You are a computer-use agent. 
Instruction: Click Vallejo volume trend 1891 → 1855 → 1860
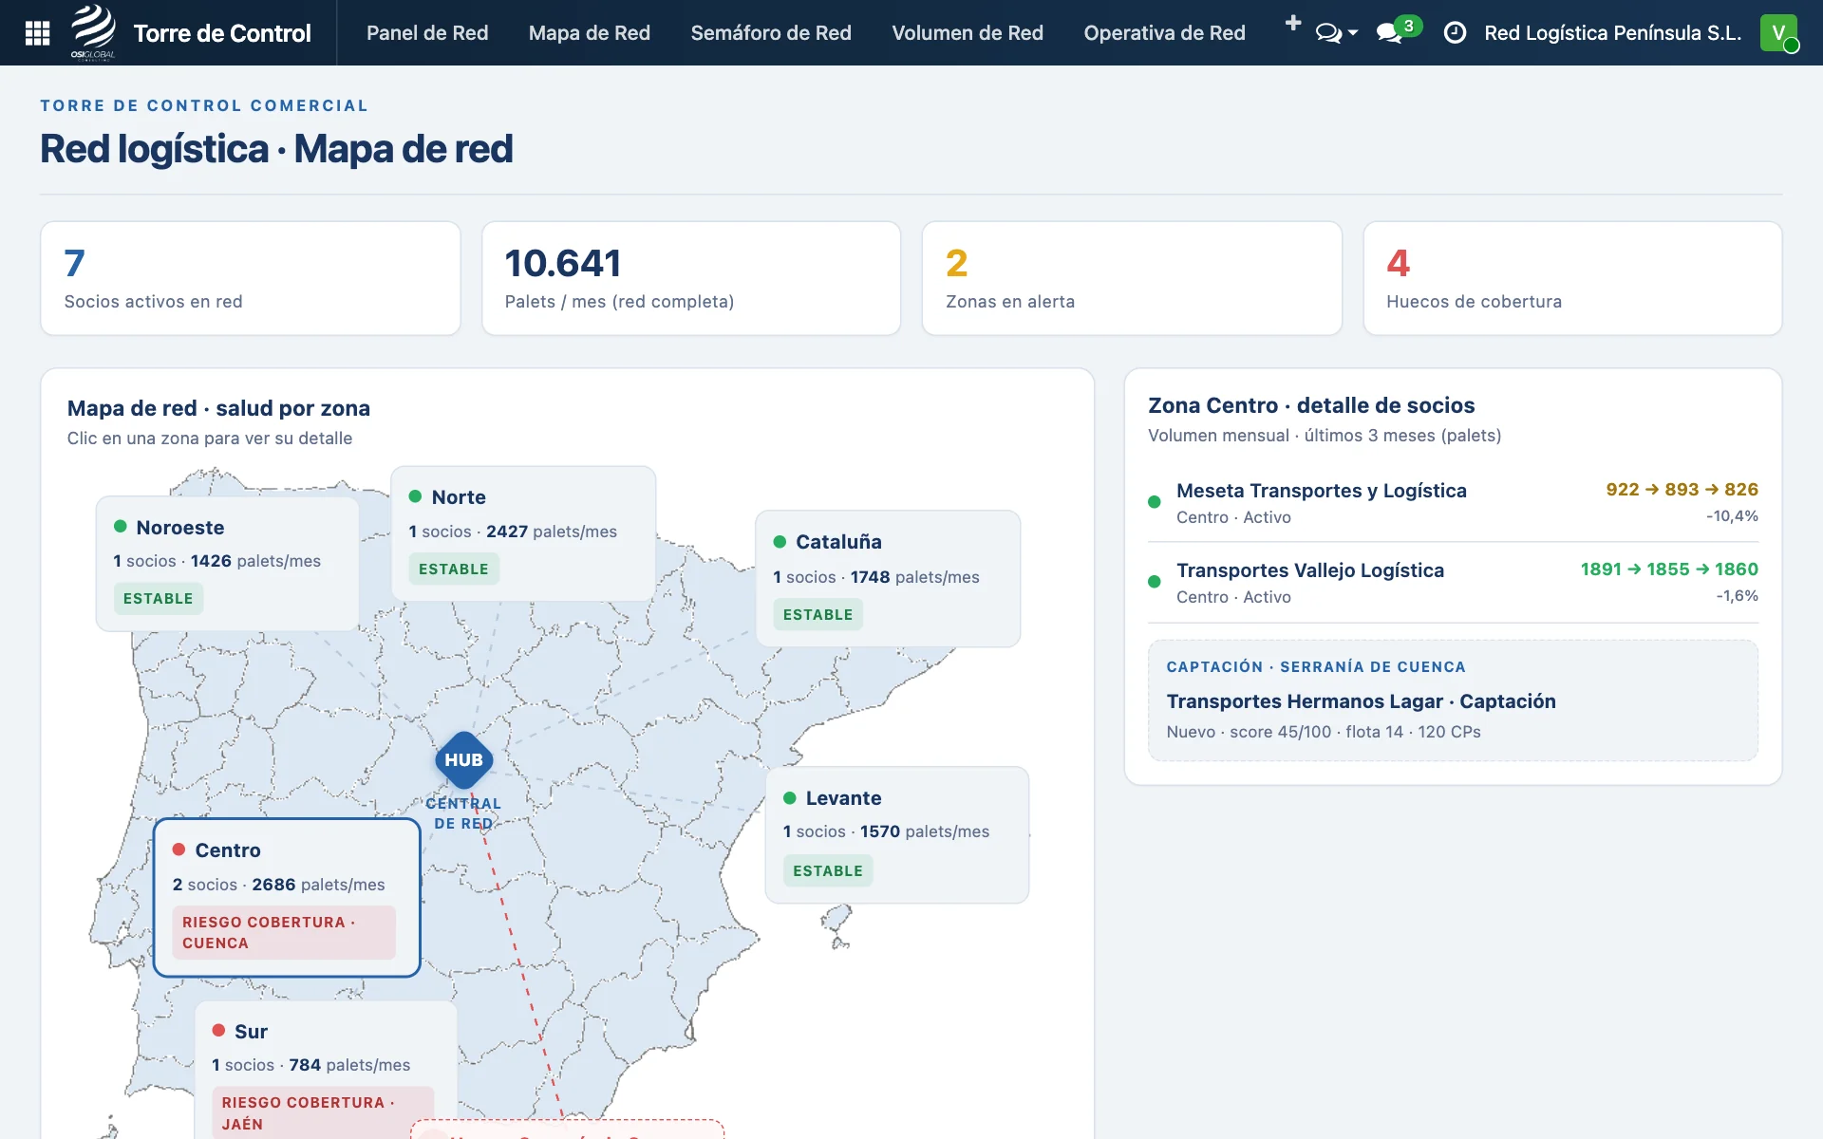pyautogui.click(x=1669, y=569)
